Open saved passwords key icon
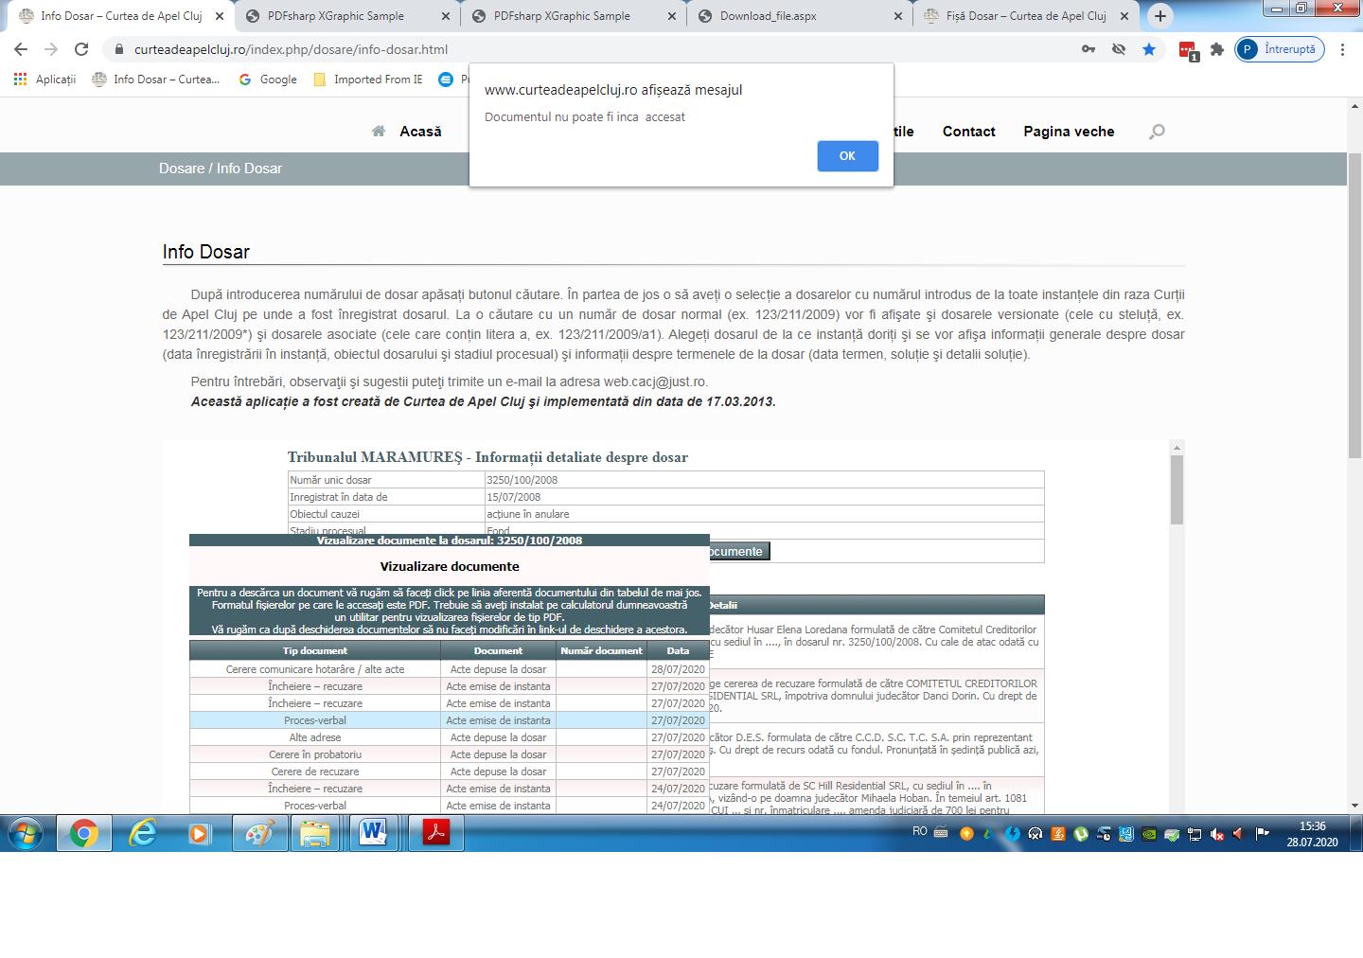Image resolution: width=1363 pixels, height=958 pixels. pos(1089,49)
